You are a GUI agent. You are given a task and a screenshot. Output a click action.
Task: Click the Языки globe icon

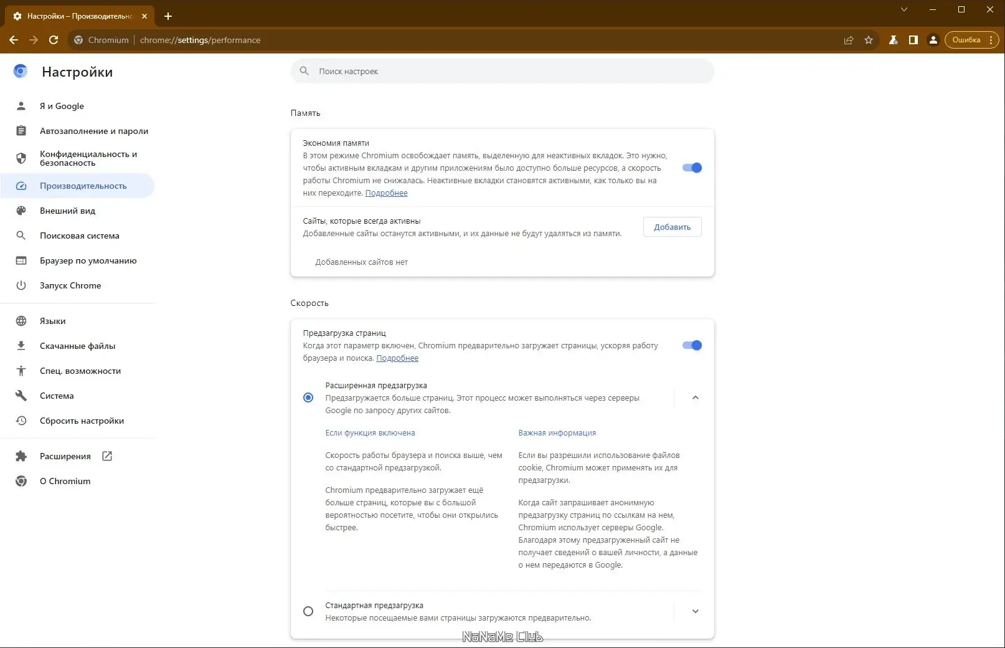click(21, 321)
